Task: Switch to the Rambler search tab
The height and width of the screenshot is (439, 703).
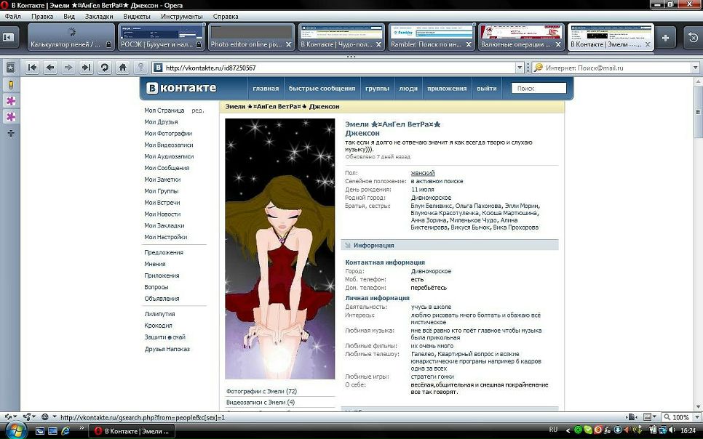Action: [x=431, y=37]
